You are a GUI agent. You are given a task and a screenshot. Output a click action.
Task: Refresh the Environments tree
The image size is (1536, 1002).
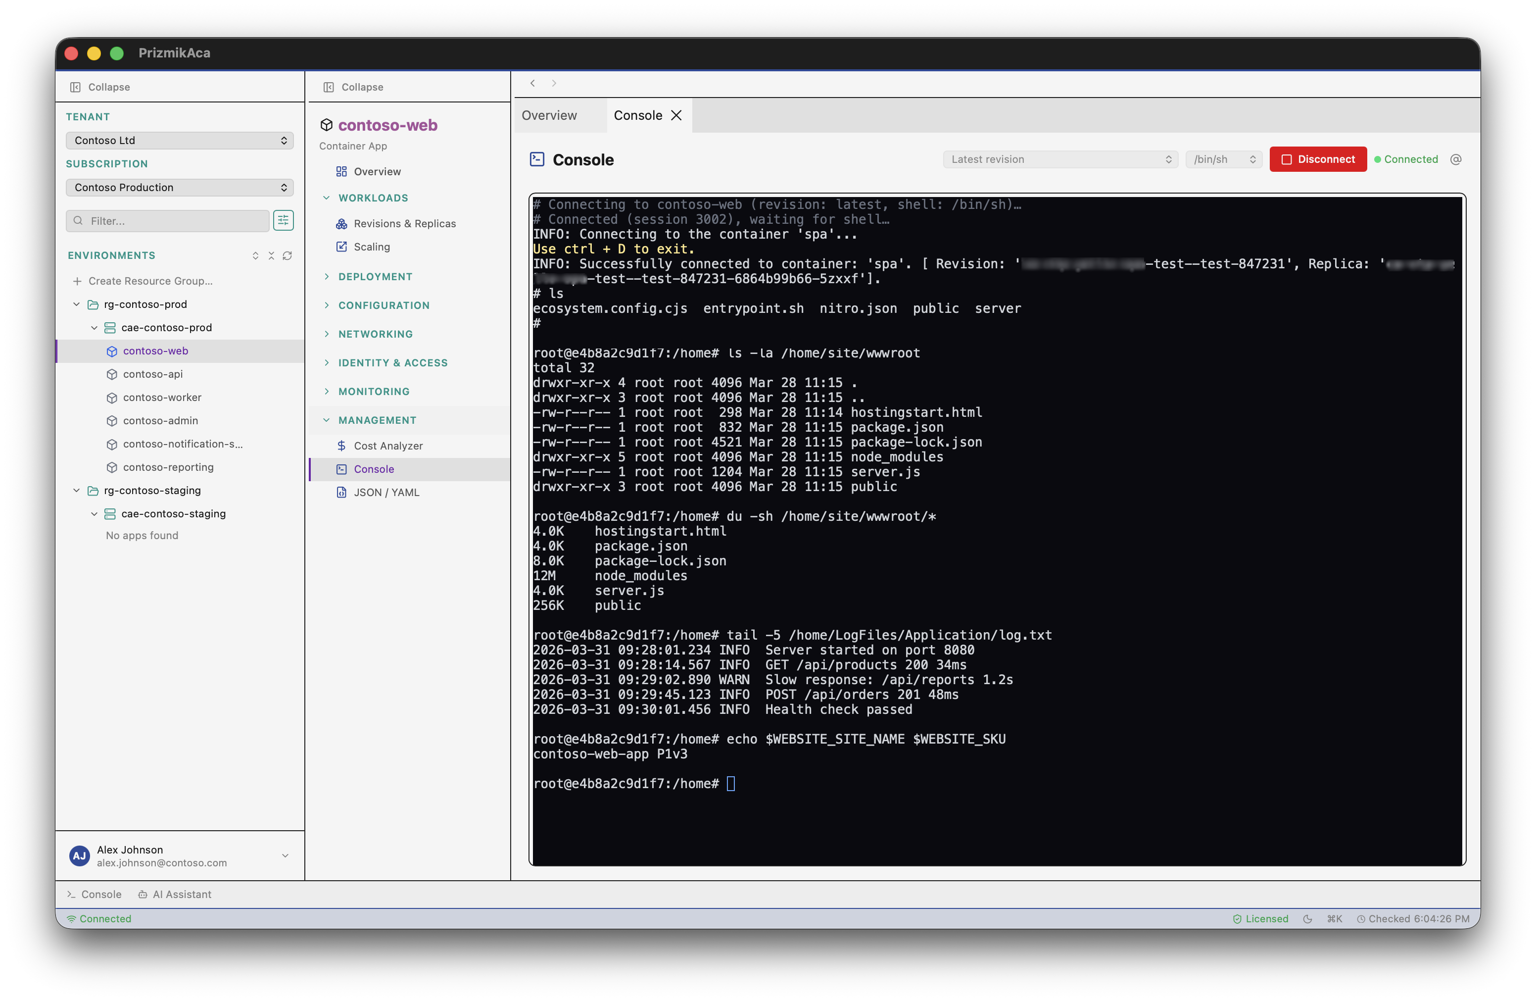click(288, 255)
